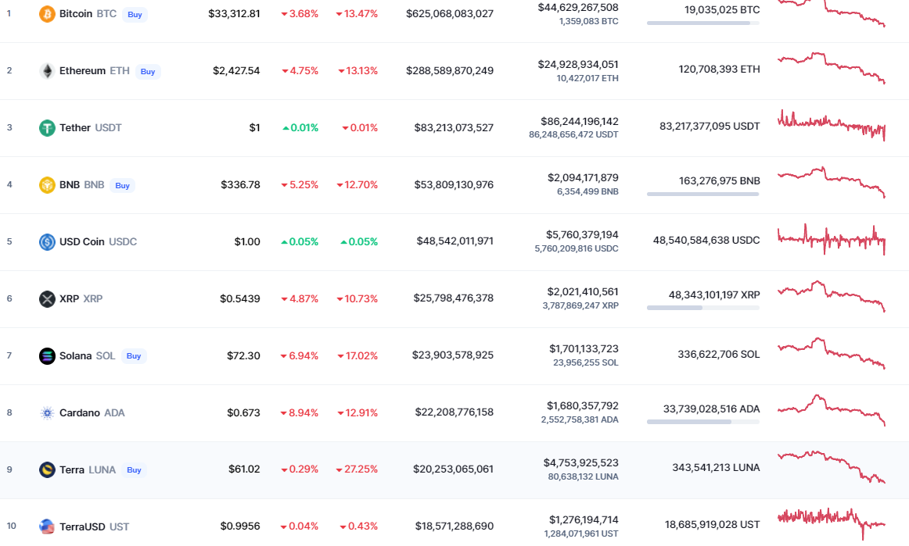The width and height of the screenshot is (909, 546).
Task: View Tether's 7-day sparkline chart
Action: 831,126
